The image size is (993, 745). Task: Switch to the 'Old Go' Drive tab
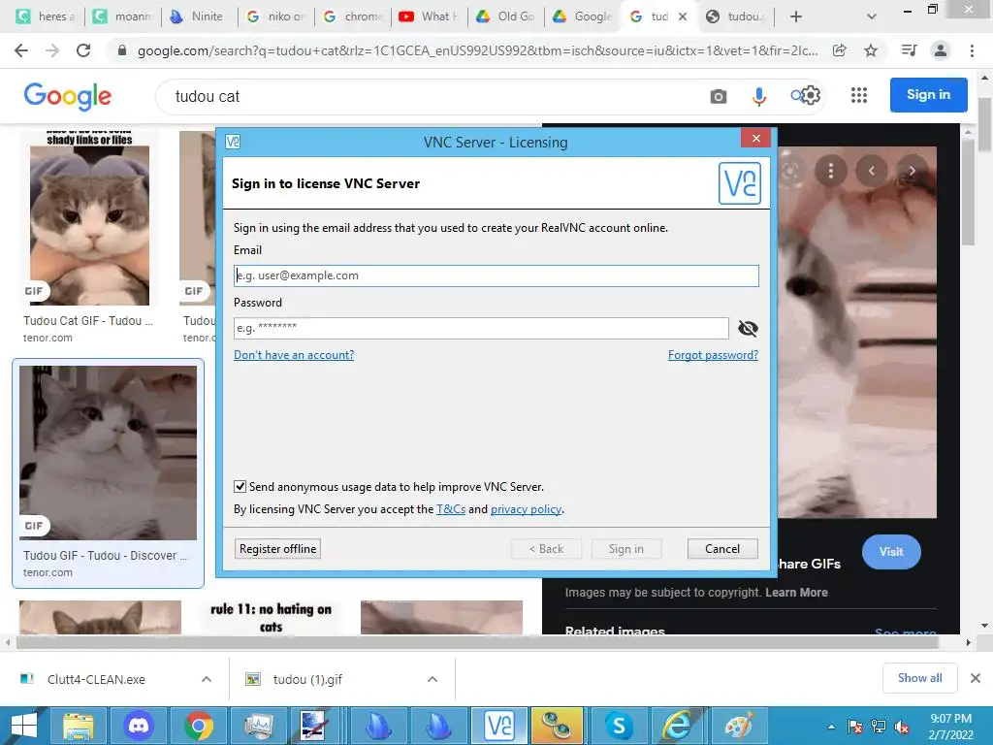pyautogui.click(x=506, y=16)
